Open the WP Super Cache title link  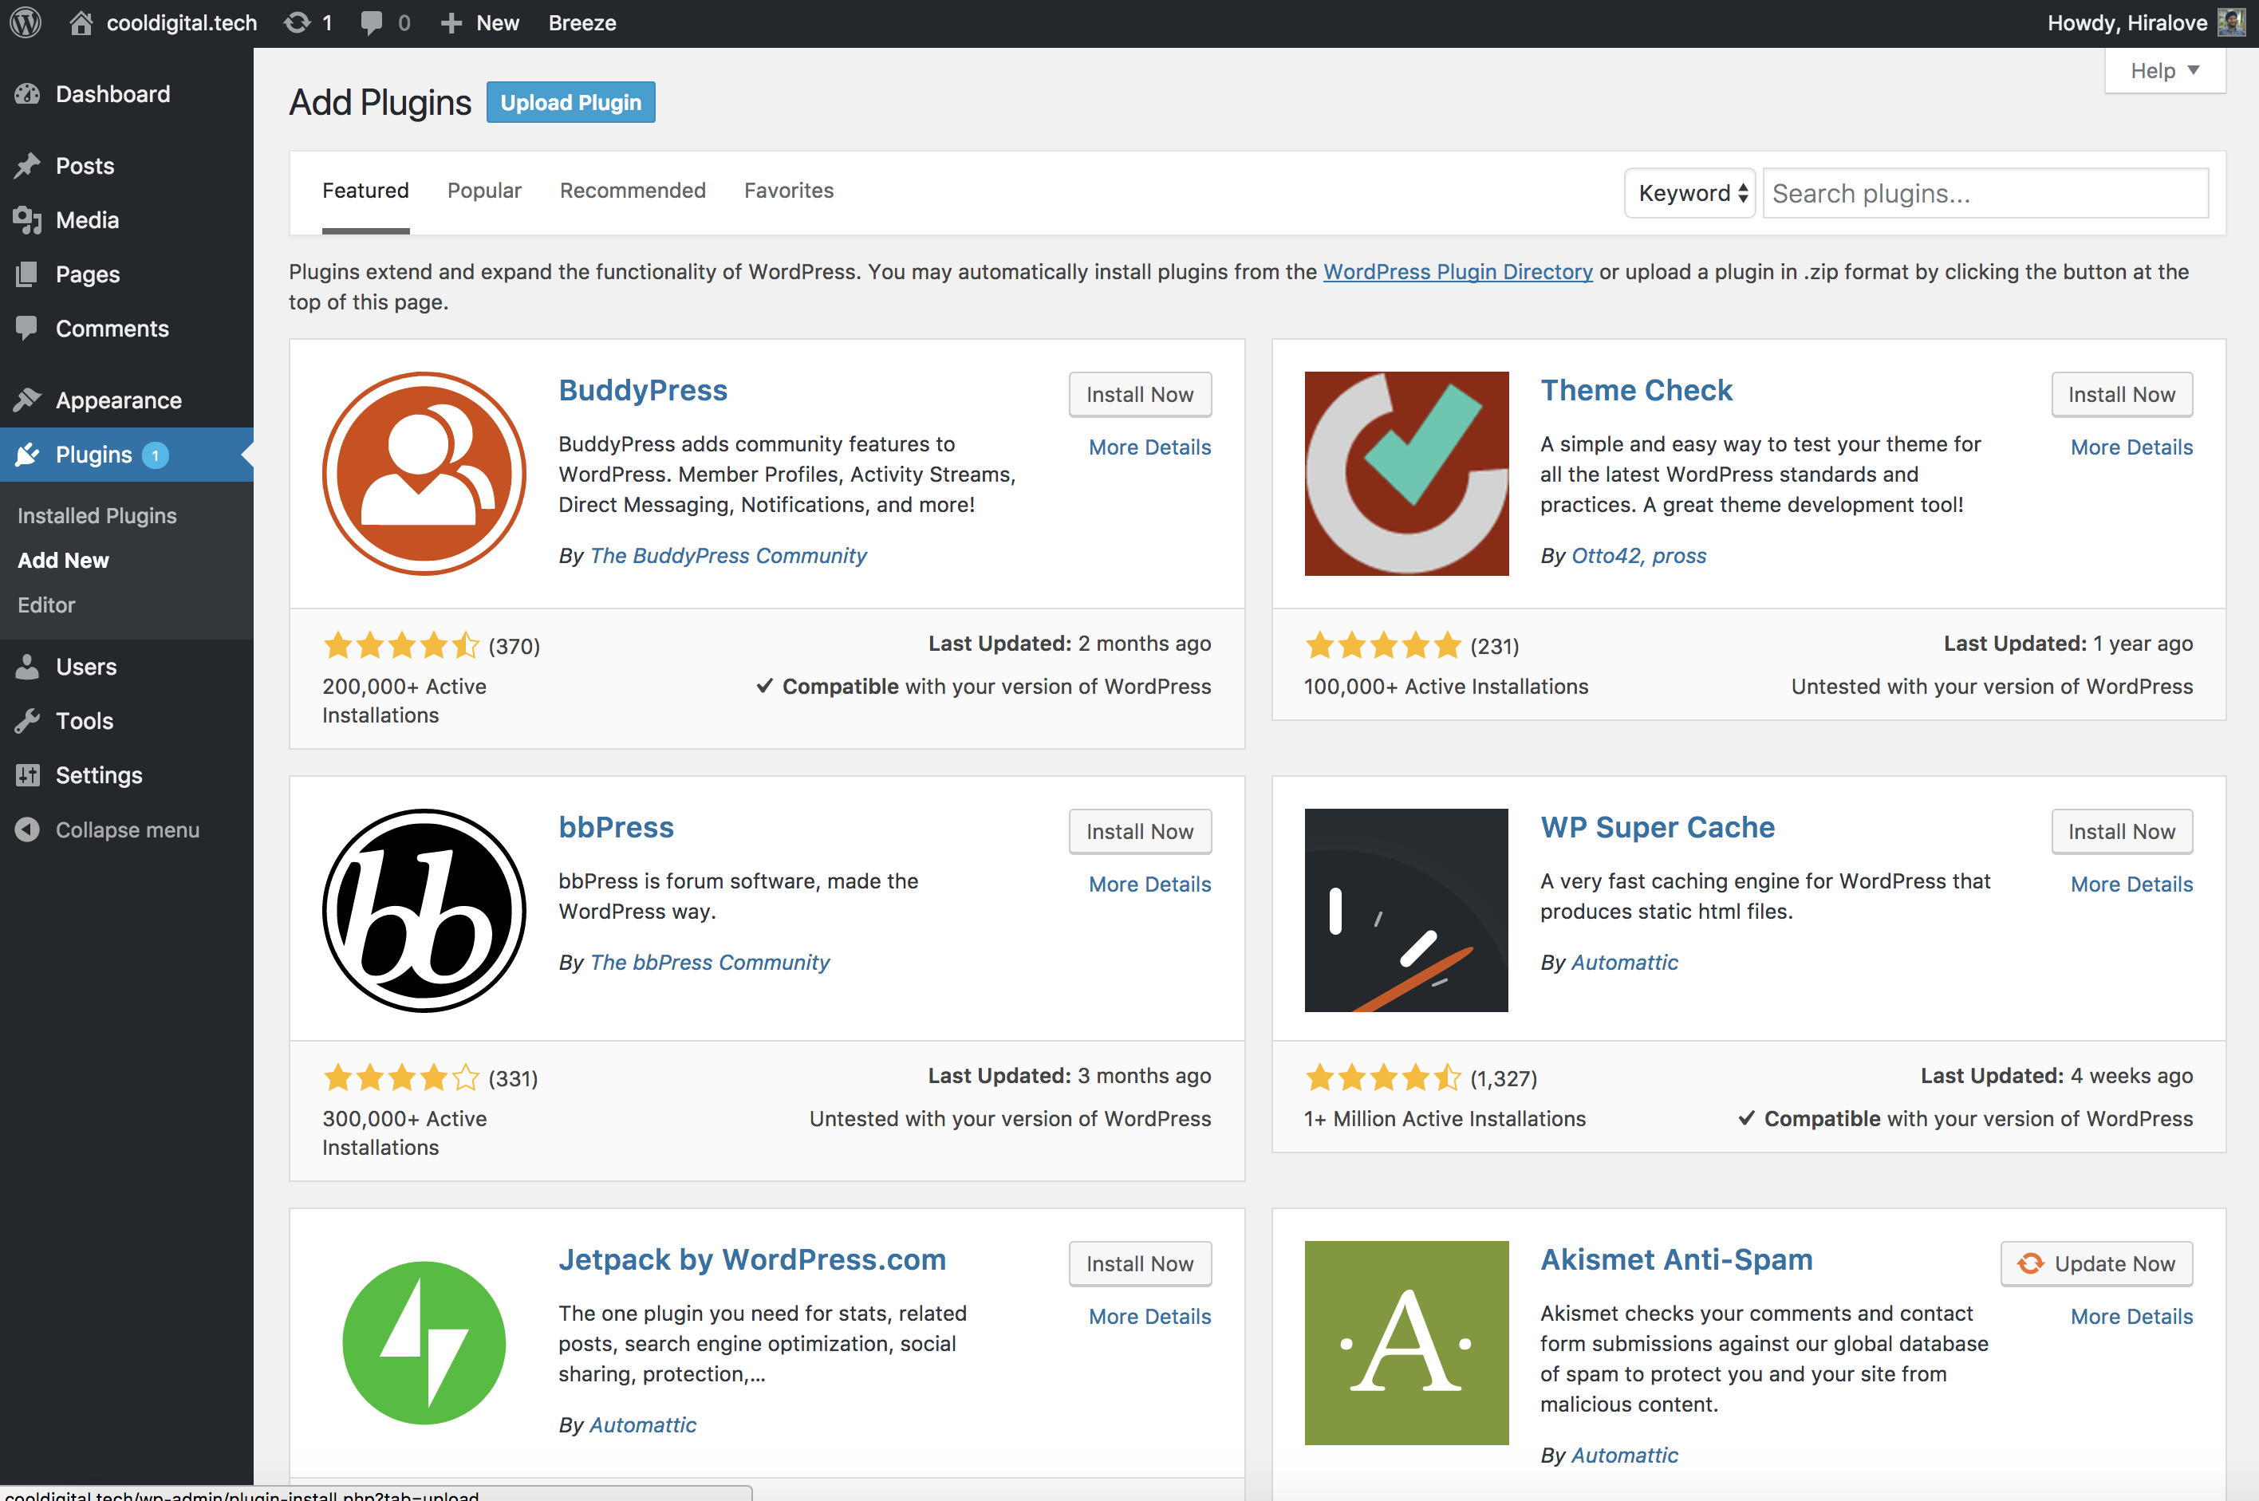click(x=1658, y=827)
